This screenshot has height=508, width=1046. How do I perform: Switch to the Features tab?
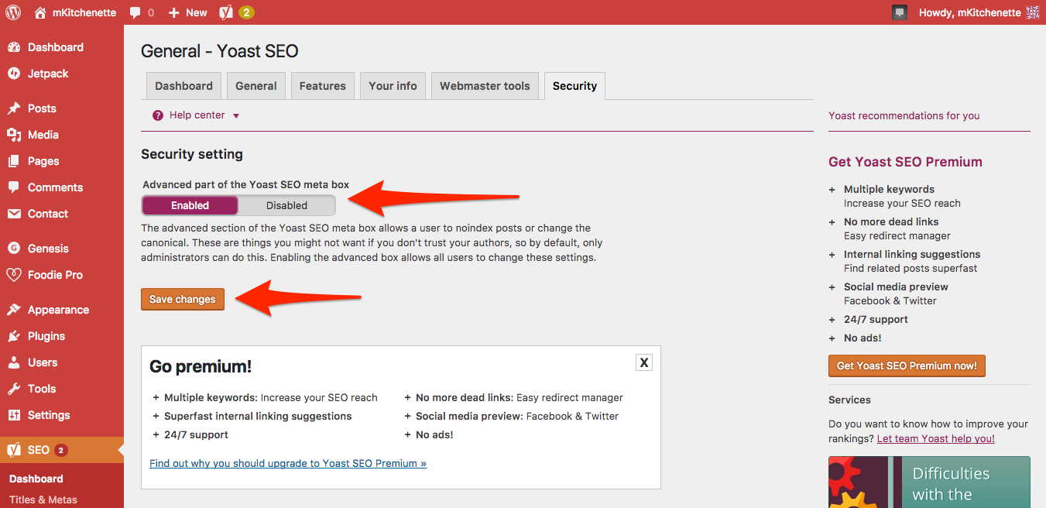click(322, 86)
